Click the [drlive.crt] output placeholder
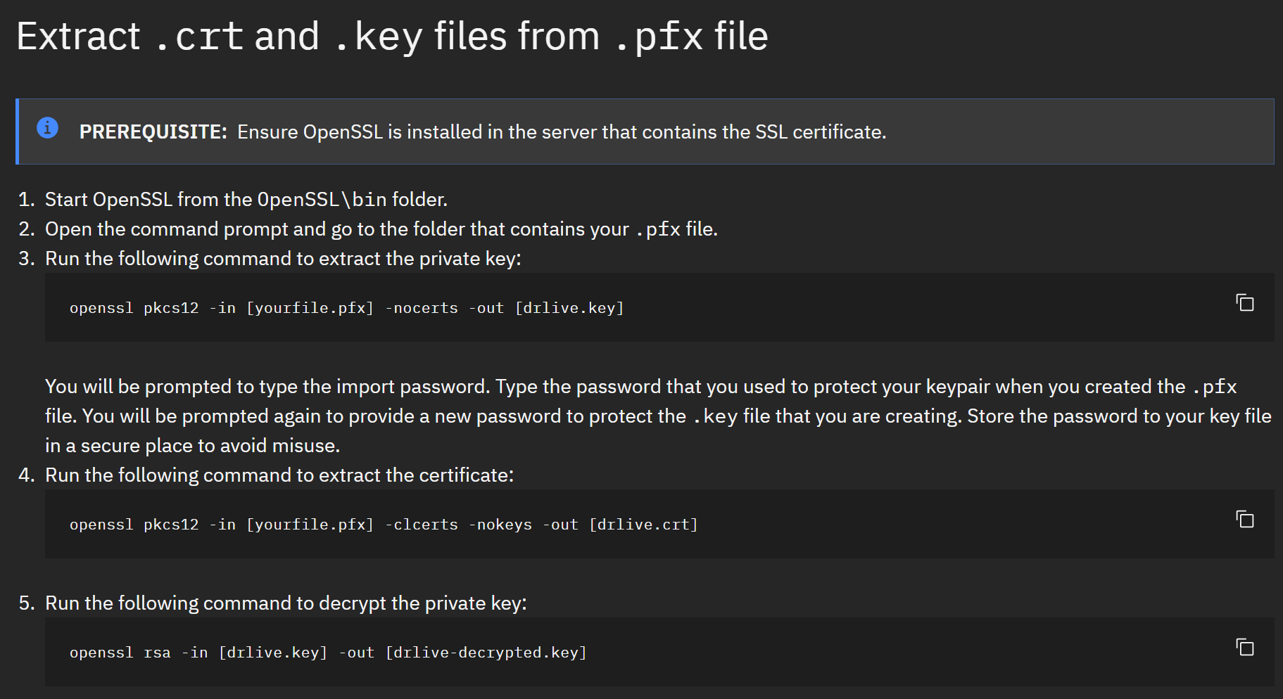 click(x=643, y=525)
